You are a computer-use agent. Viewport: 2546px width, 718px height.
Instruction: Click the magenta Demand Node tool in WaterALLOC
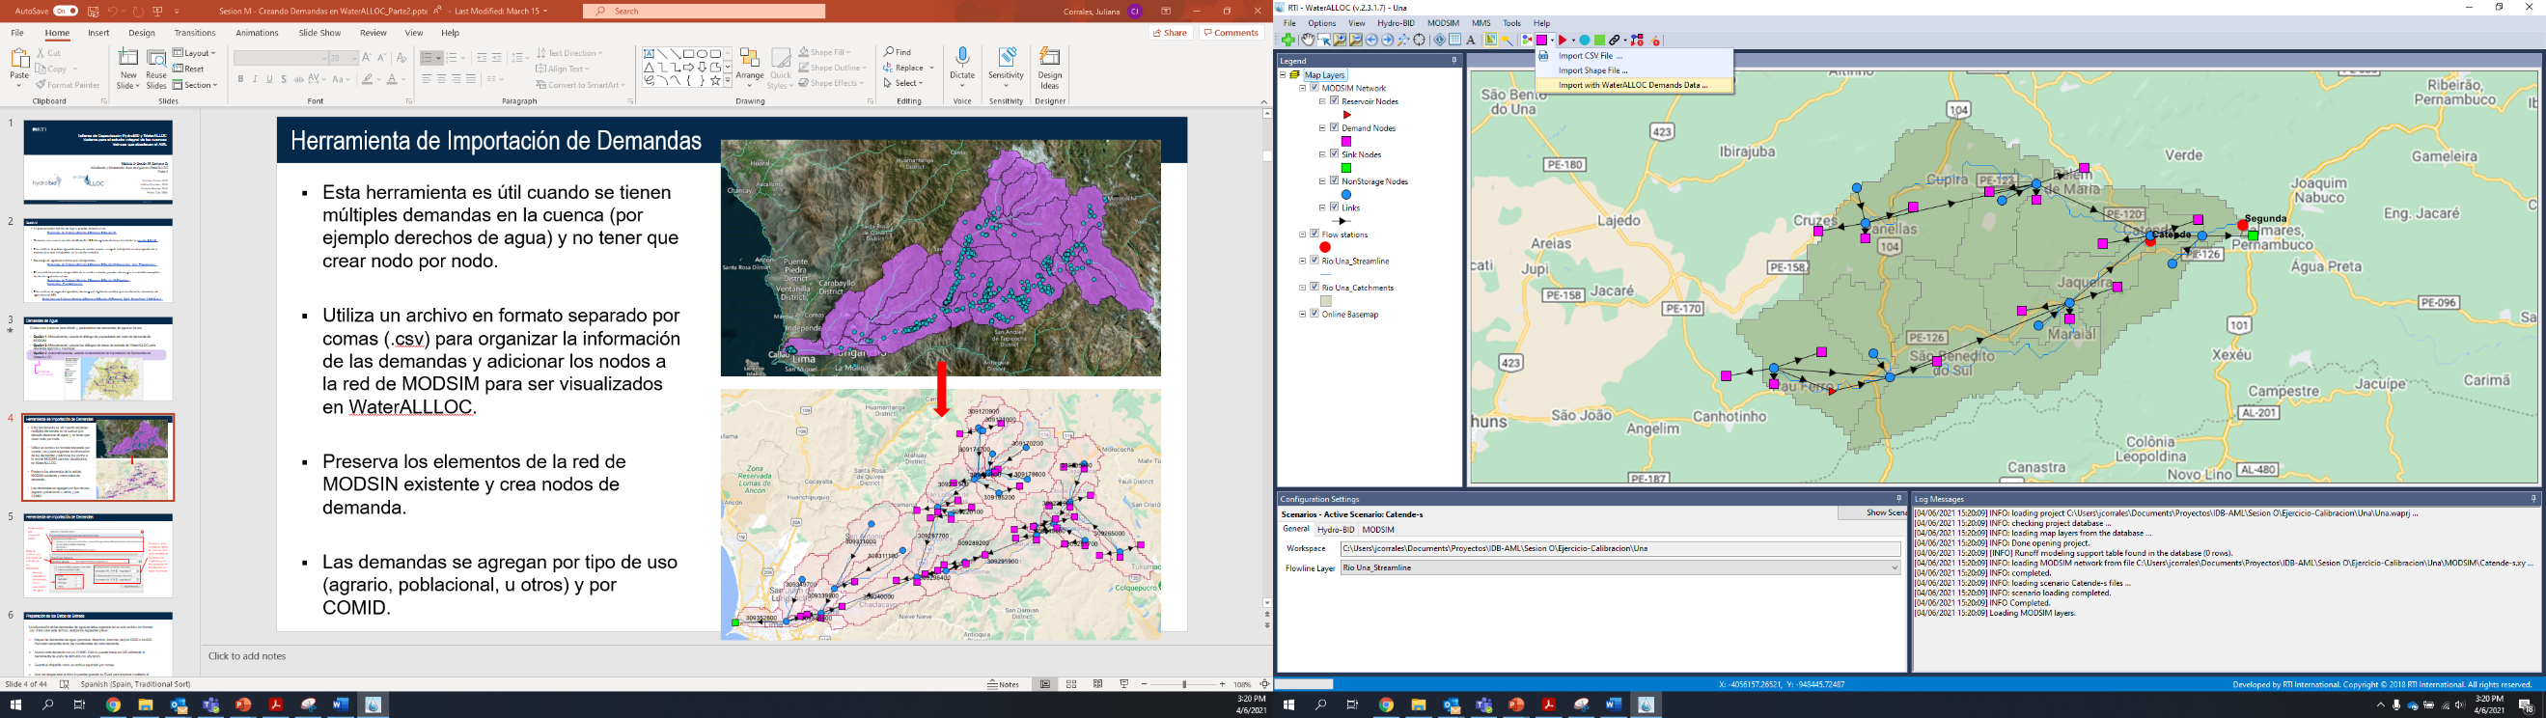click(x=1542, y=40)
